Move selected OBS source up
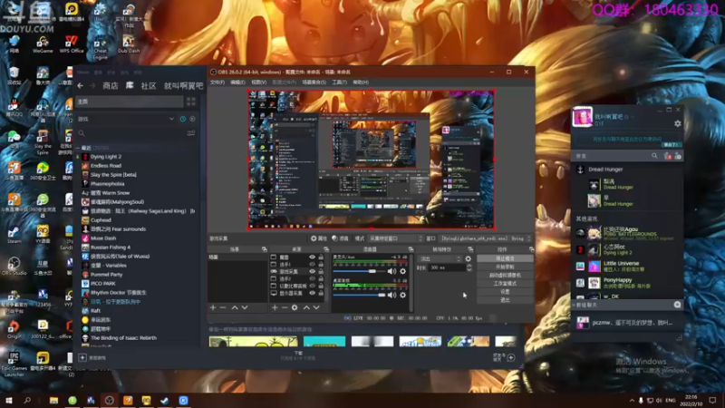Viewport: 725px width, 408px height. [x=306, y=307]
